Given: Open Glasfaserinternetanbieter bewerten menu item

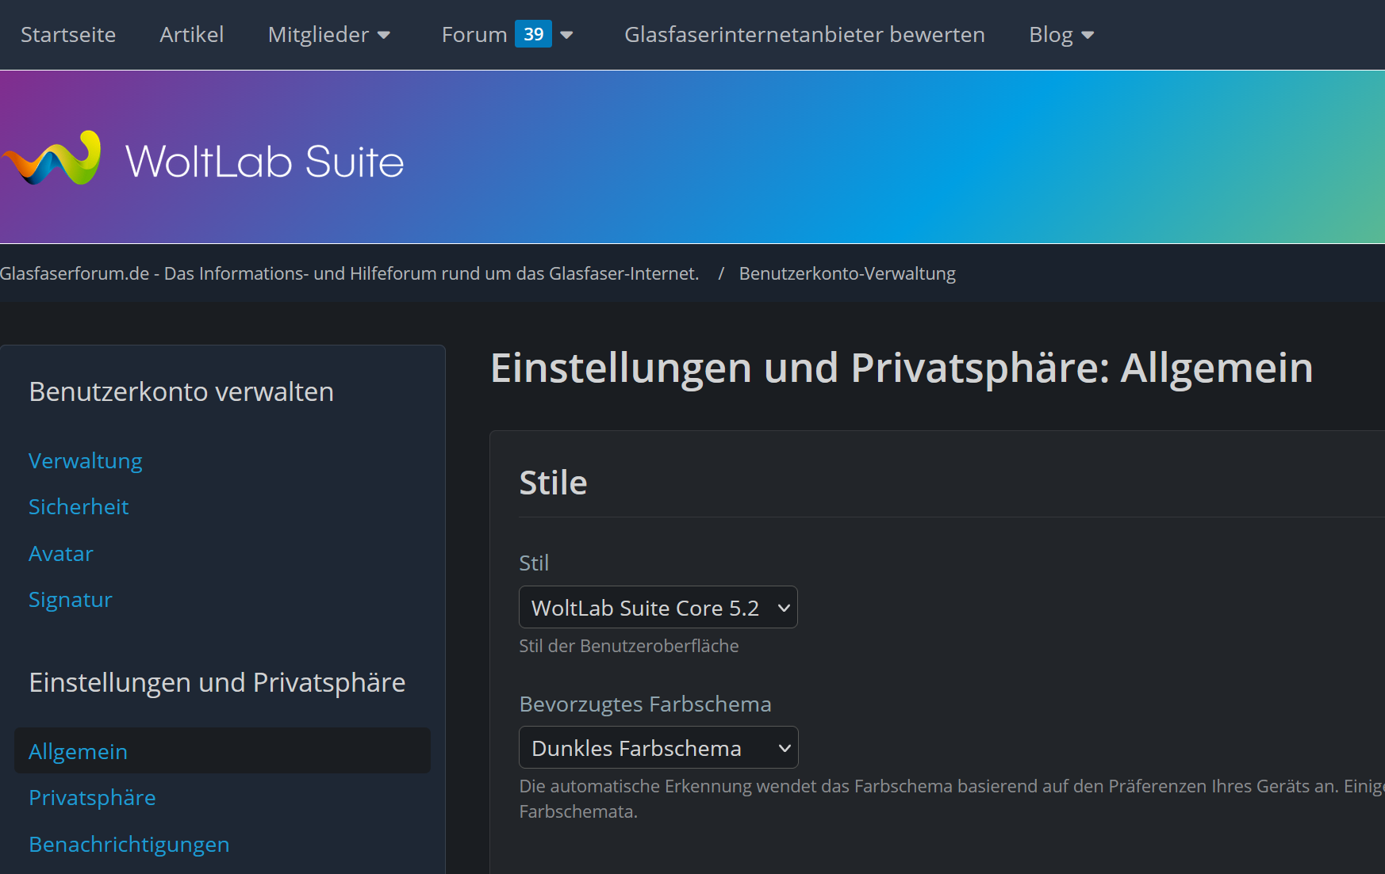Looking at the screenshot, I should (x=804, y=35).
